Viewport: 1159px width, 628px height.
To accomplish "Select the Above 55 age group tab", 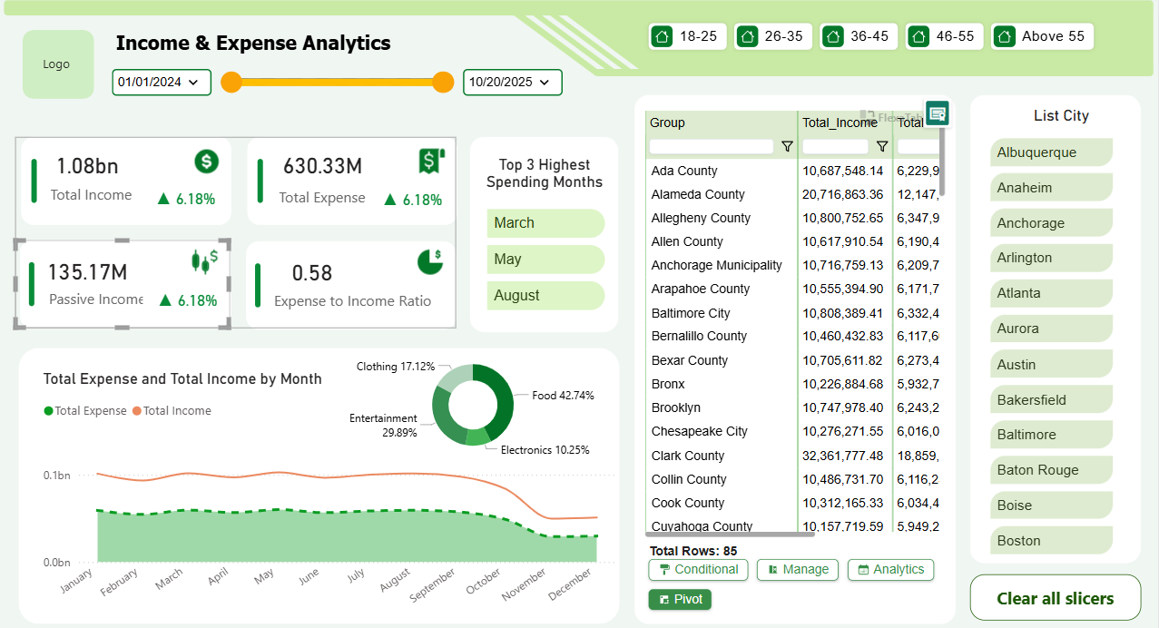I will click(1042, 36).
